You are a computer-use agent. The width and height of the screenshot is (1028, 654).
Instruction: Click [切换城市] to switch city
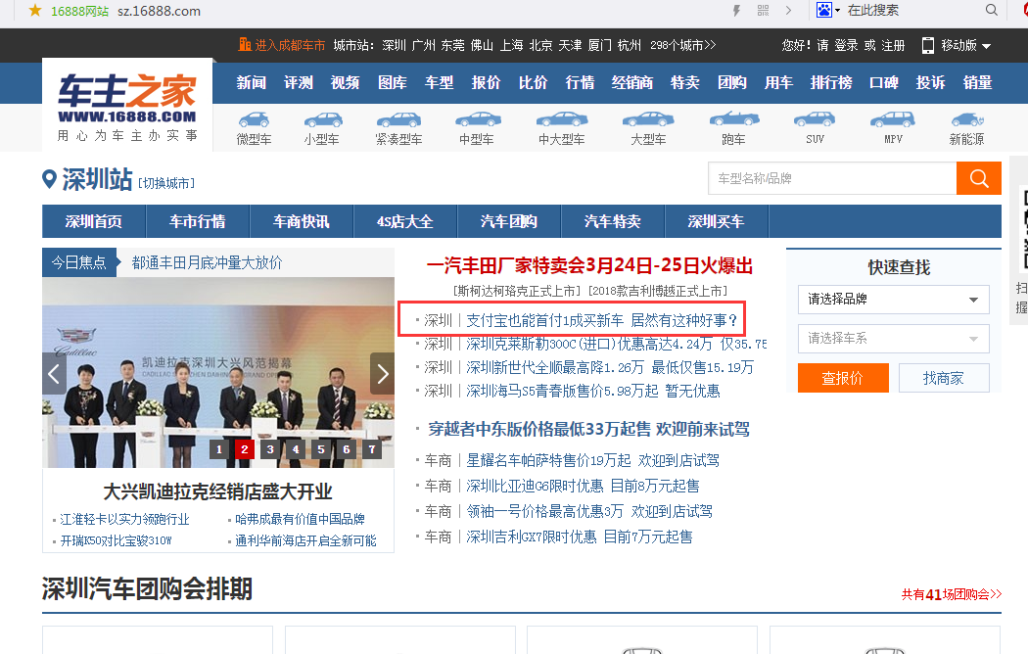(x=166, y=183)
